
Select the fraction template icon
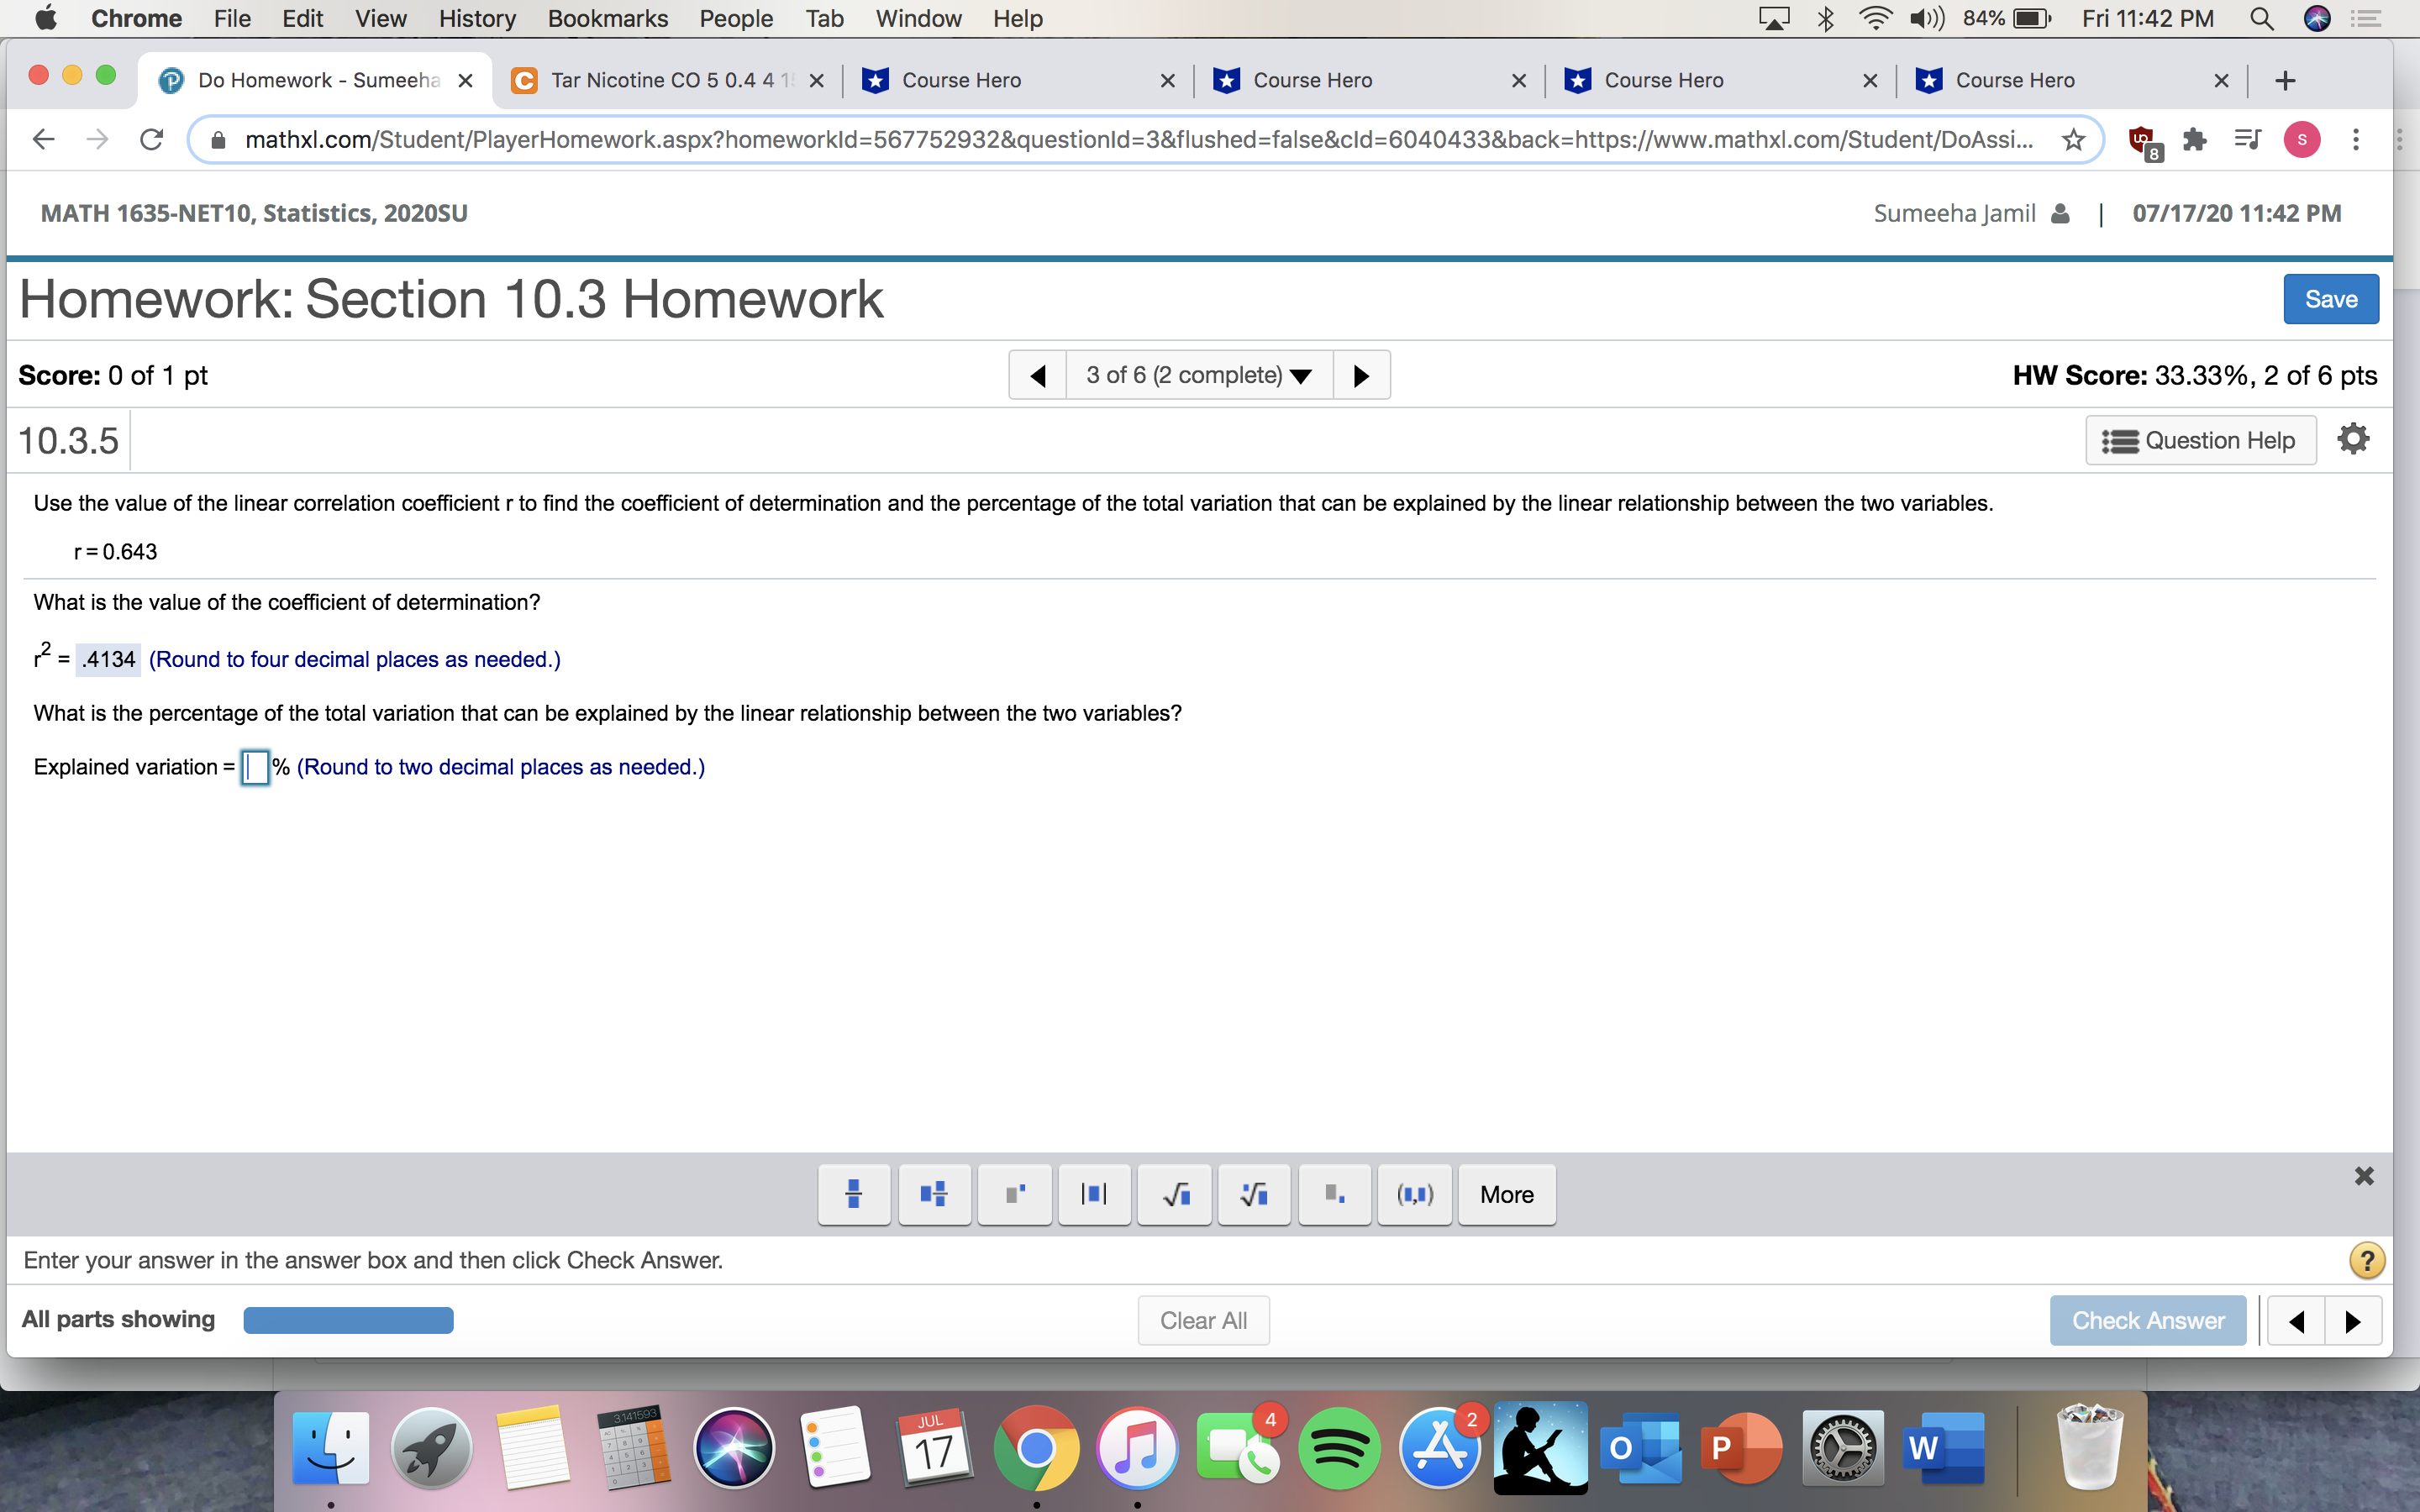click(x=854, y=1194)
